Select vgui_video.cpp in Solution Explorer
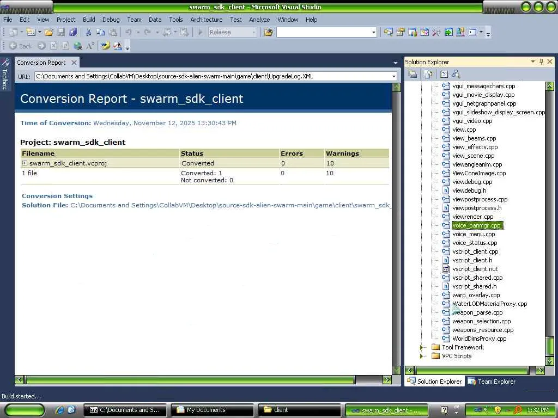The width and height of the screenshot is (558, 418). (472, 121)
